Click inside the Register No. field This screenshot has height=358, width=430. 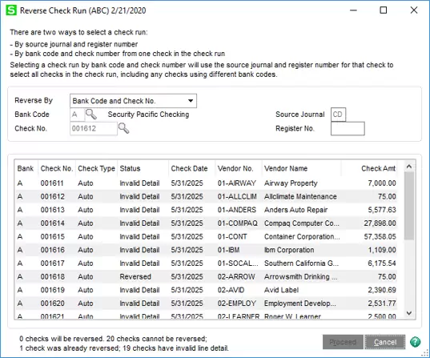(x=348, y=128)
